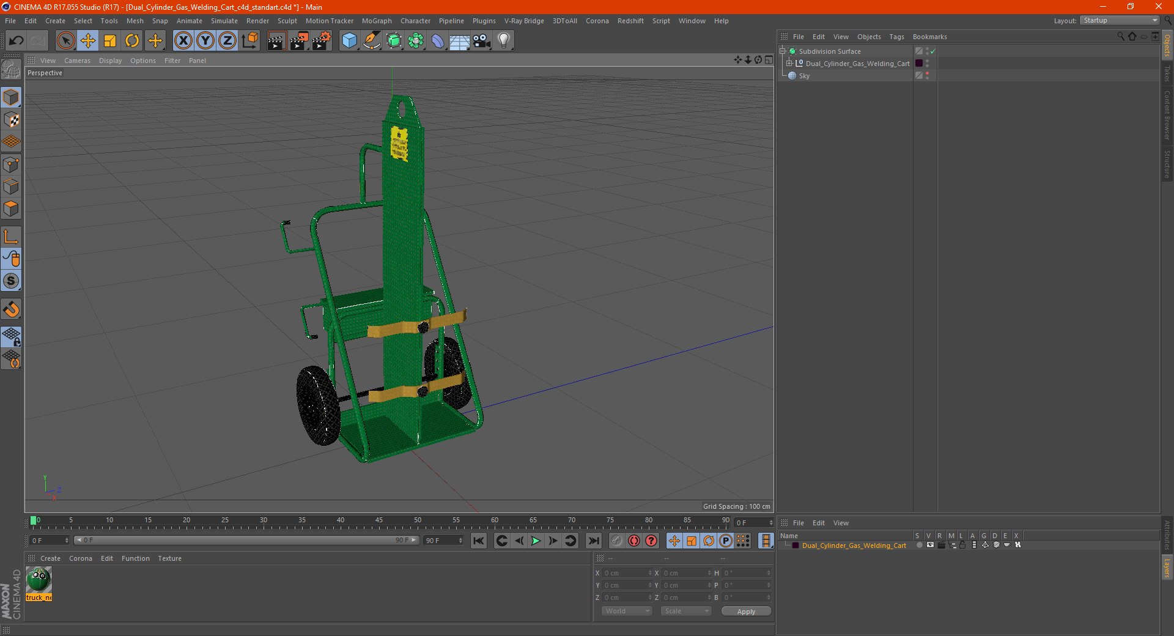Toggle Sky object visibility dots
Viewport: 1174px width, 636px height.
(x=927, y=75)
